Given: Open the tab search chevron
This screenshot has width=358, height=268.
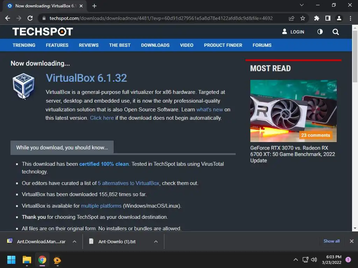Looking at the screenshot, I should (302, 5).
